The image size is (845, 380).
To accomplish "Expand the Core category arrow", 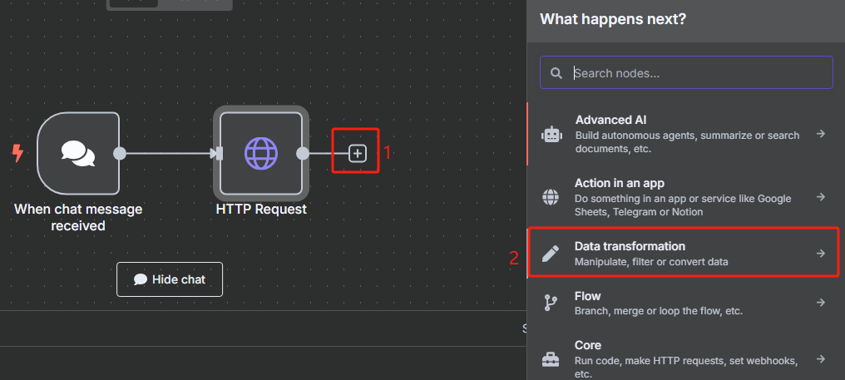I will click(x=821, y=359).
